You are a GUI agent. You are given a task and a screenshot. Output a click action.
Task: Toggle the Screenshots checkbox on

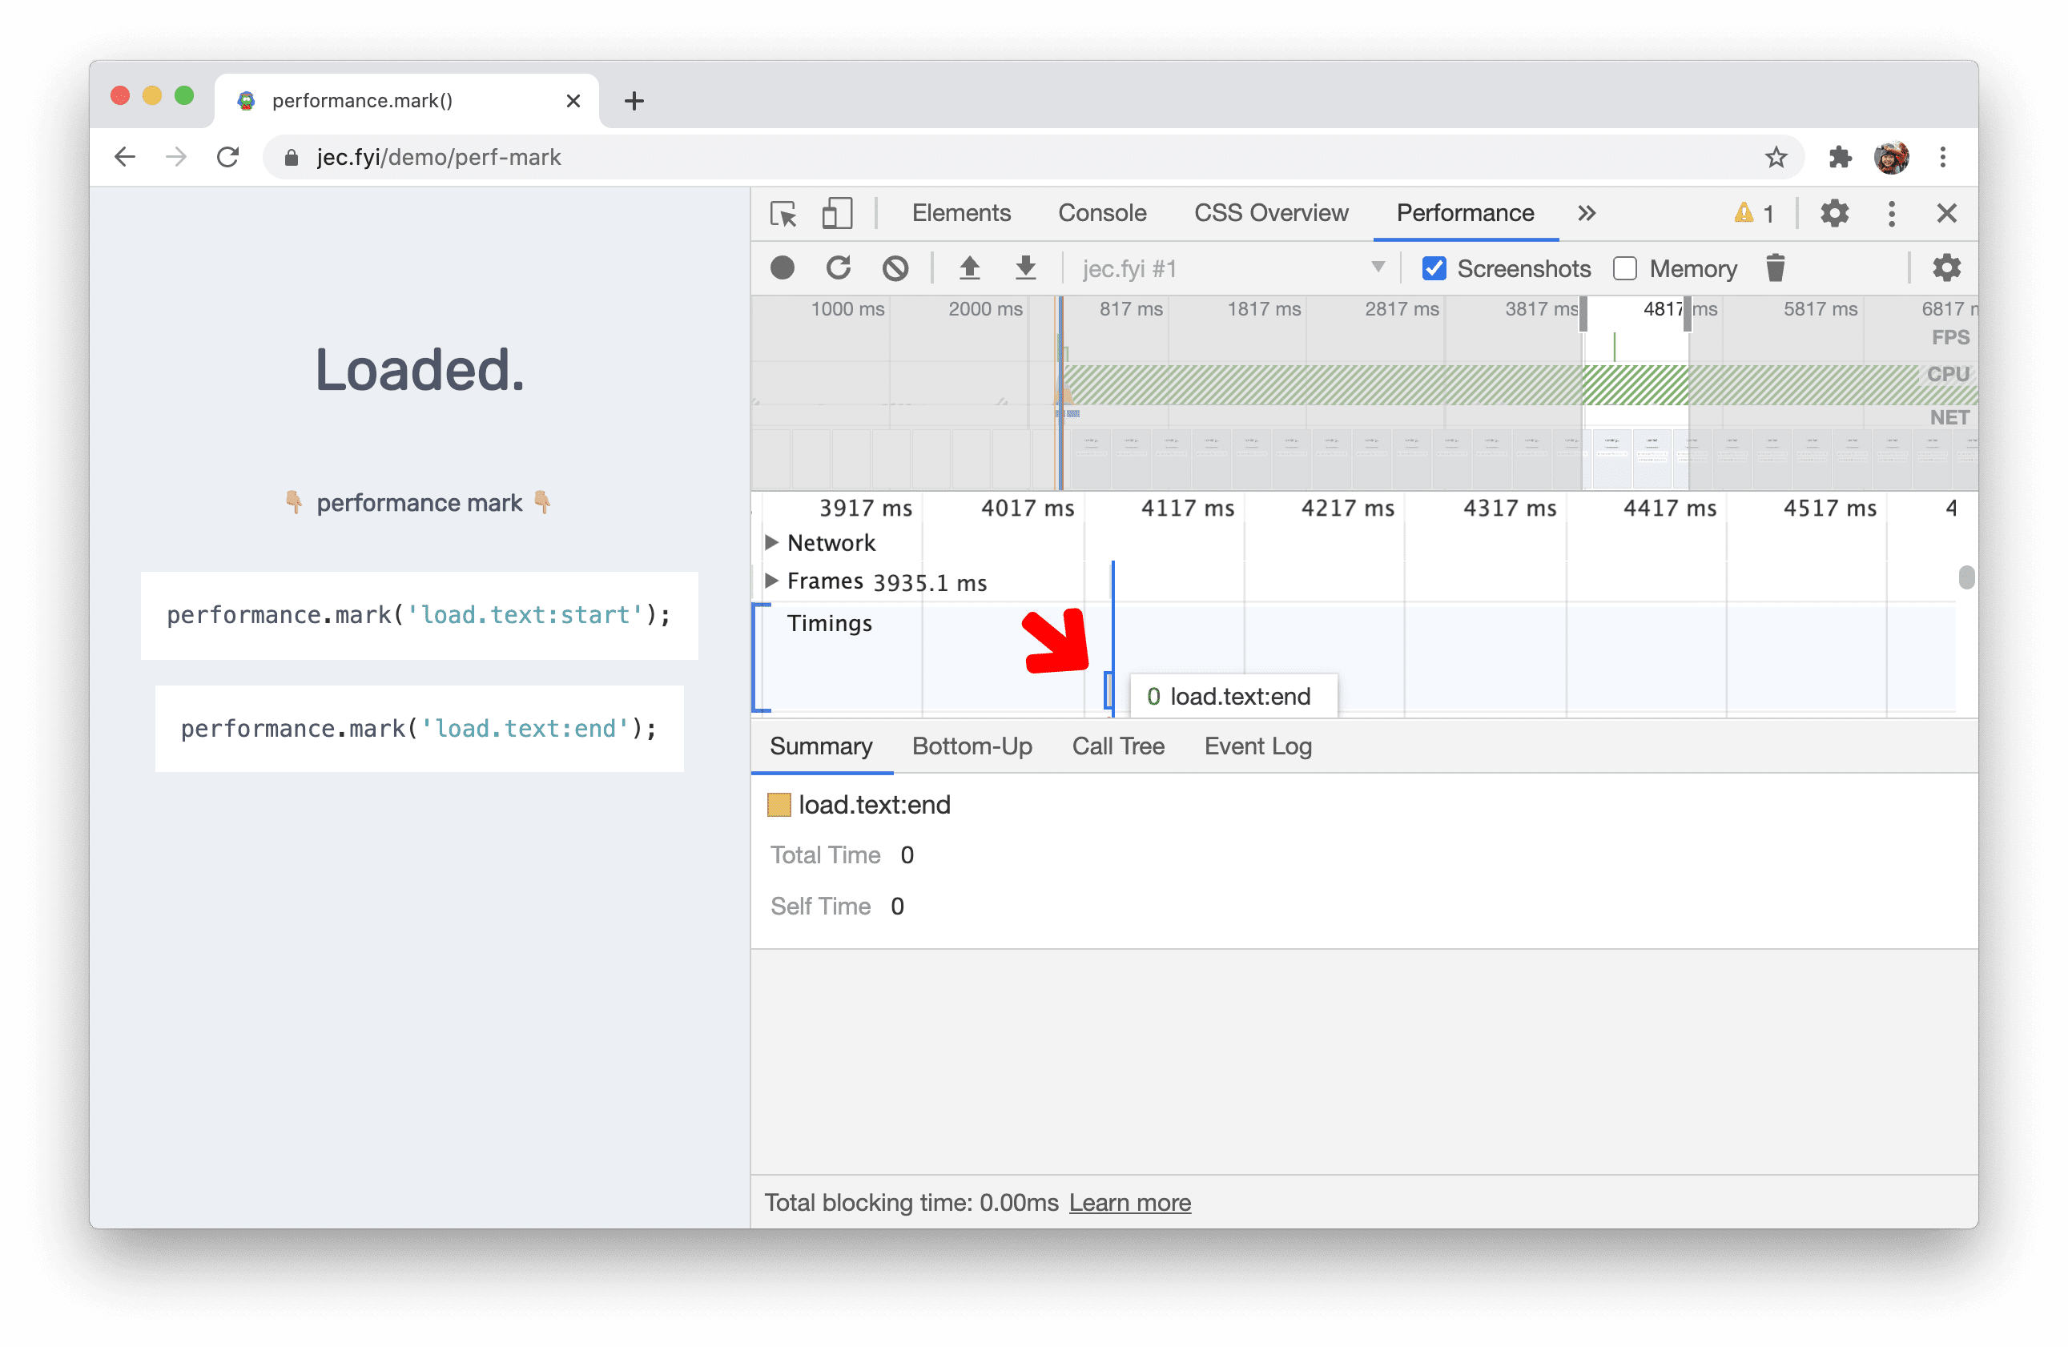1434,268
